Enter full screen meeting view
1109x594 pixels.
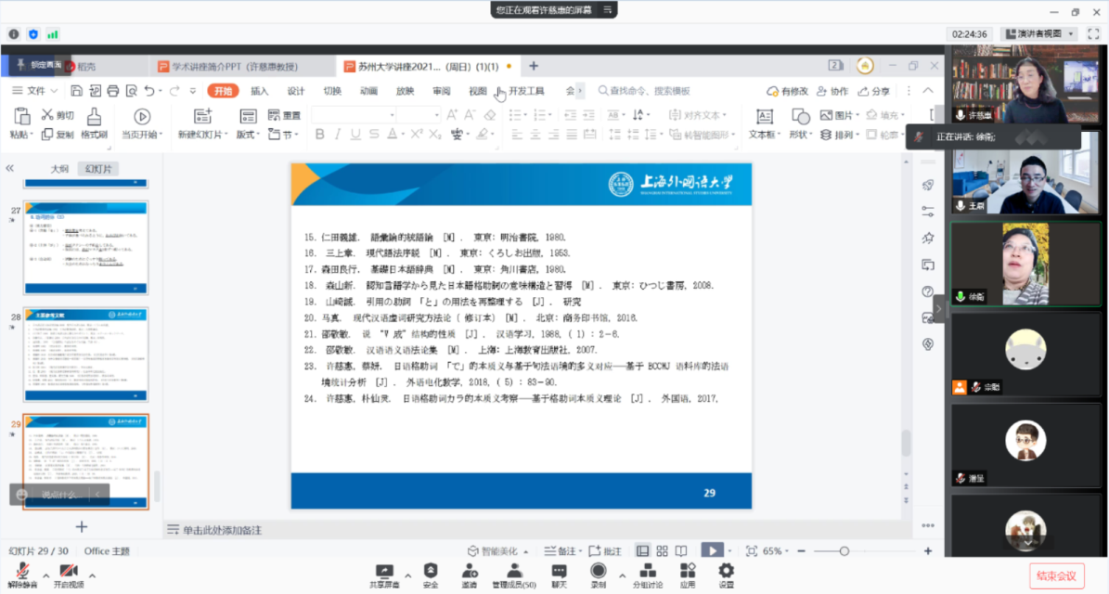1093,33
